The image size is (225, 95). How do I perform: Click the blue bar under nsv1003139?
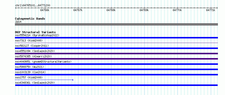(116, 75)
